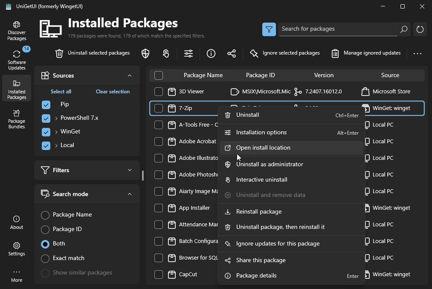The height and width of the screenshot is (289, 432).
Task: Click version icon in 3D Viewer row
Action: click(x=298, y=92)
